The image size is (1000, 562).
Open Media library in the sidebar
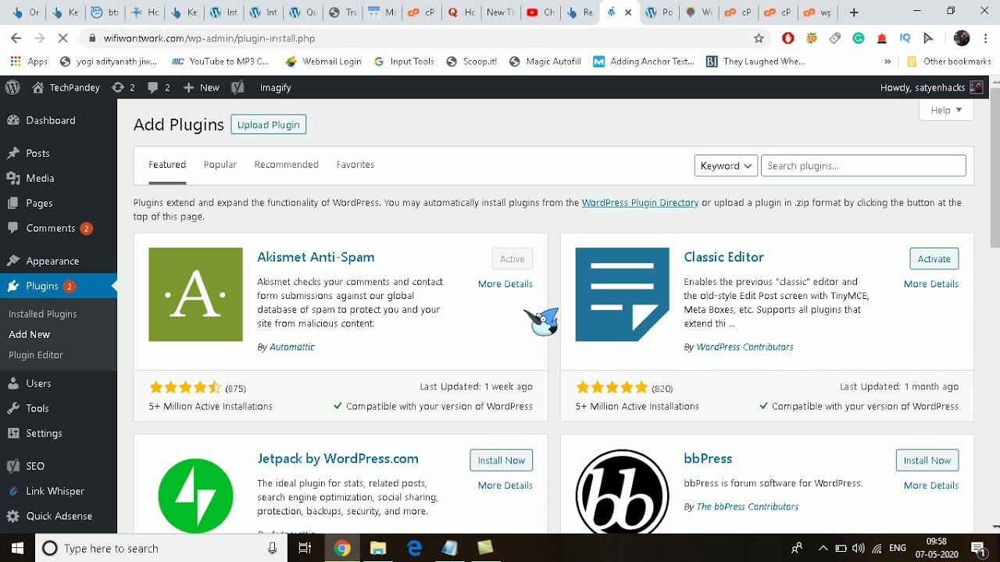(x=40, y=178)
